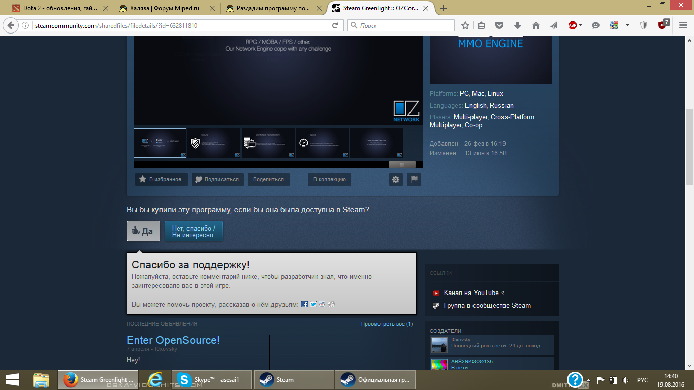Select the Speed screenshot thumbnail
This screenshot has width=694, height=390.
[x=323, y=143]
